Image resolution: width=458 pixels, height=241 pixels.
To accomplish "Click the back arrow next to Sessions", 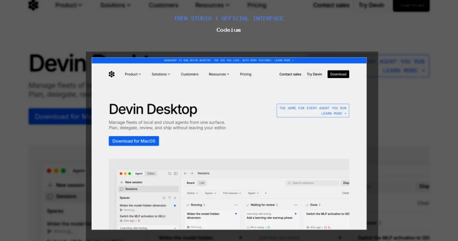I will point(186,173).
